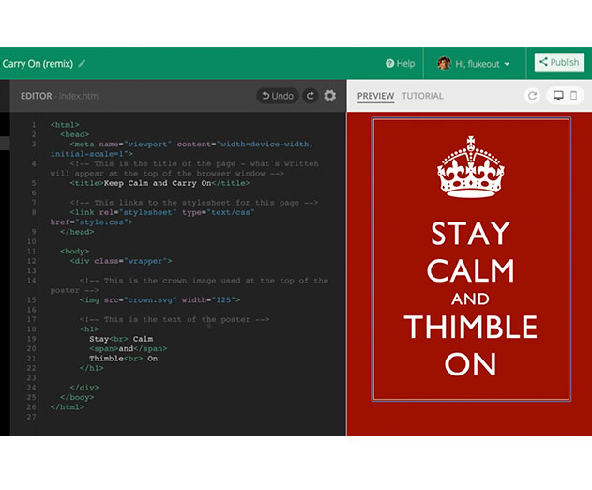
Task: Click the crown.svg img tag line
Action: pyautogui.click(x=159, y=300)
